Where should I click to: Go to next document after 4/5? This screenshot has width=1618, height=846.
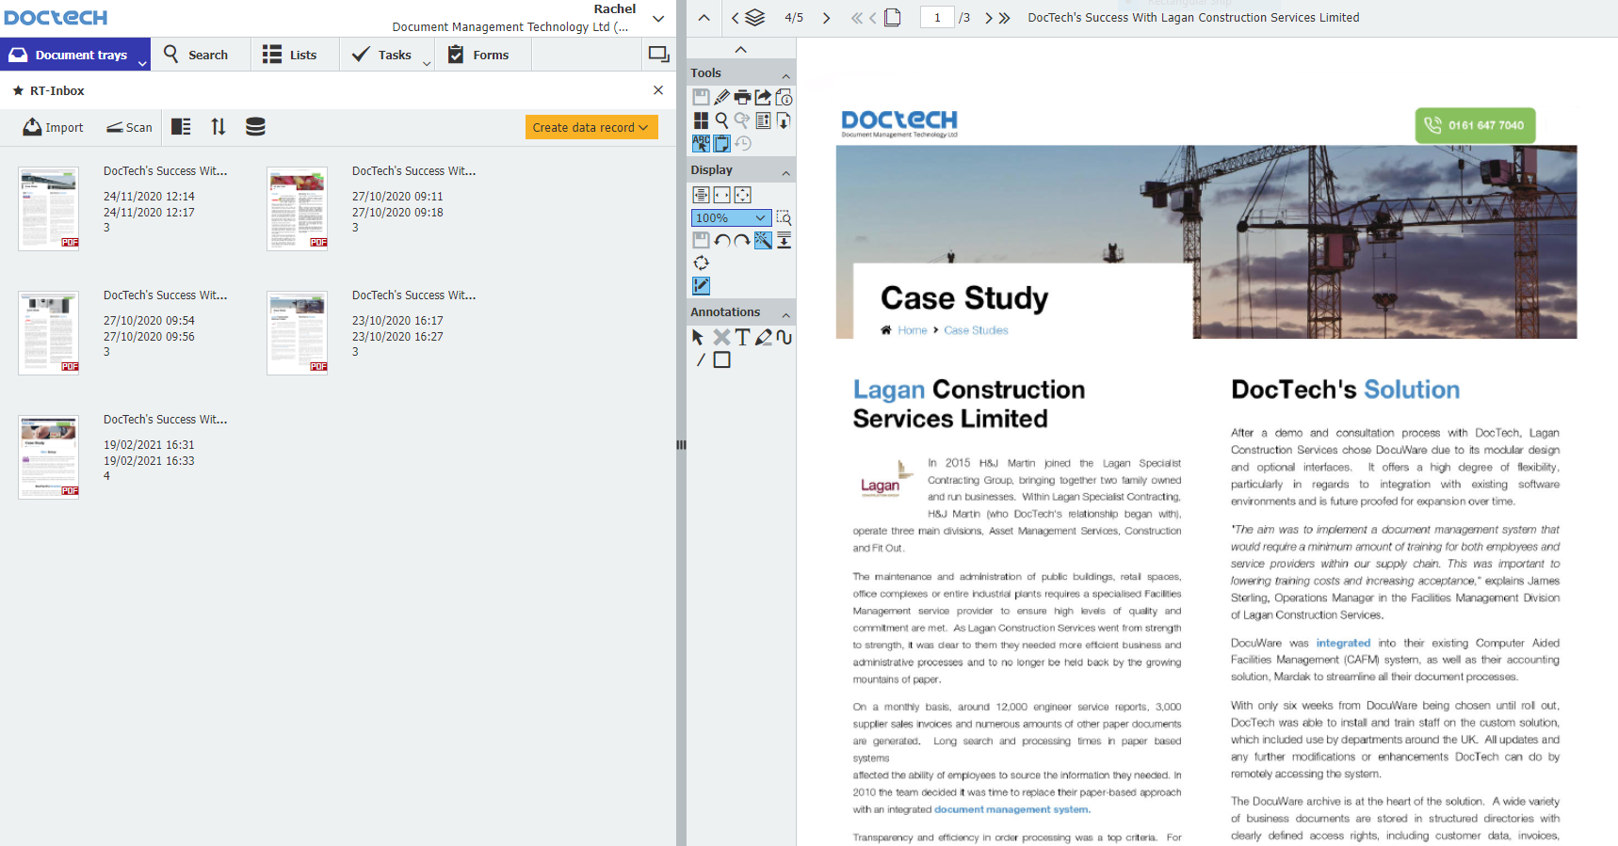click(x=826, y=18)
